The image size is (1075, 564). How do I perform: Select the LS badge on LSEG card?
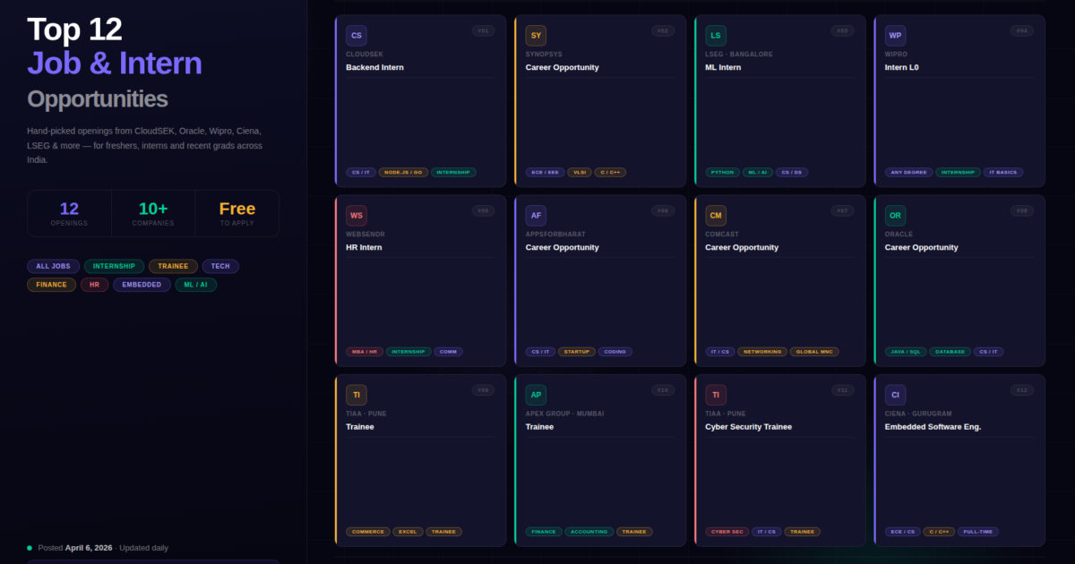(x=716, y=36)
